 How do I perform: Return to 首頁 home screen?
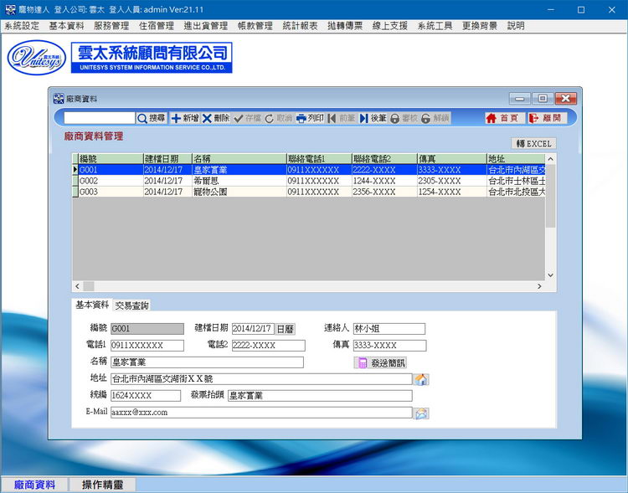[x=502, y=119]
